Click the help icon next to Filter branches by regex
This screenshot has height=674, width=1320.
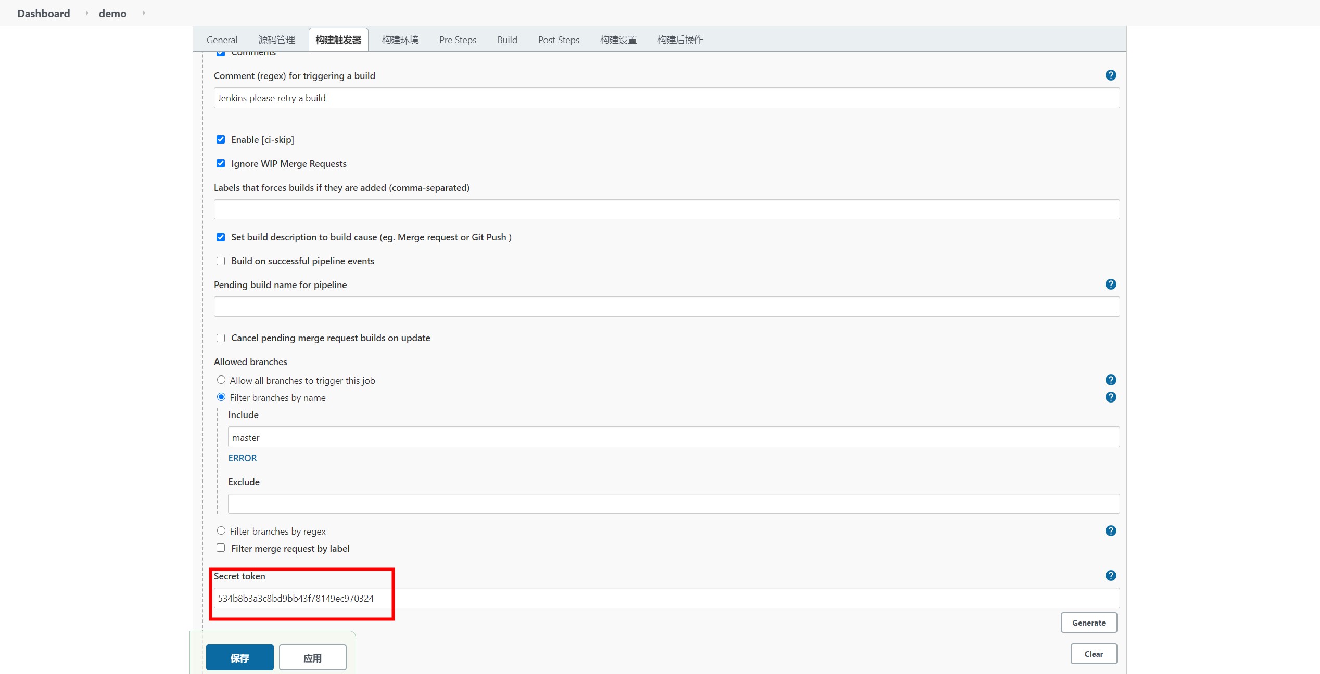1110,530
